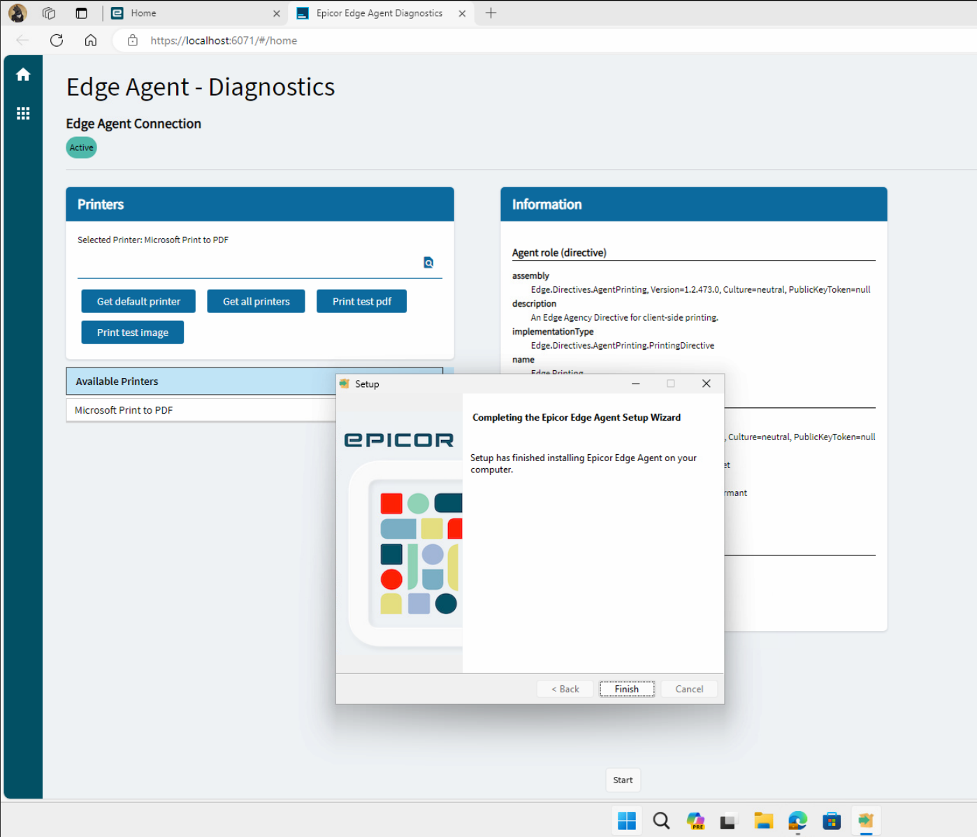Open Microsoft Store from taskbar

coord(832,821)
